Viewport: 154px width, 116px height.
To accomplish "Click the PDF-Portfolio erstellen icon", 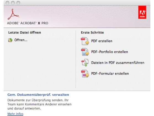I will click(85, 52).
